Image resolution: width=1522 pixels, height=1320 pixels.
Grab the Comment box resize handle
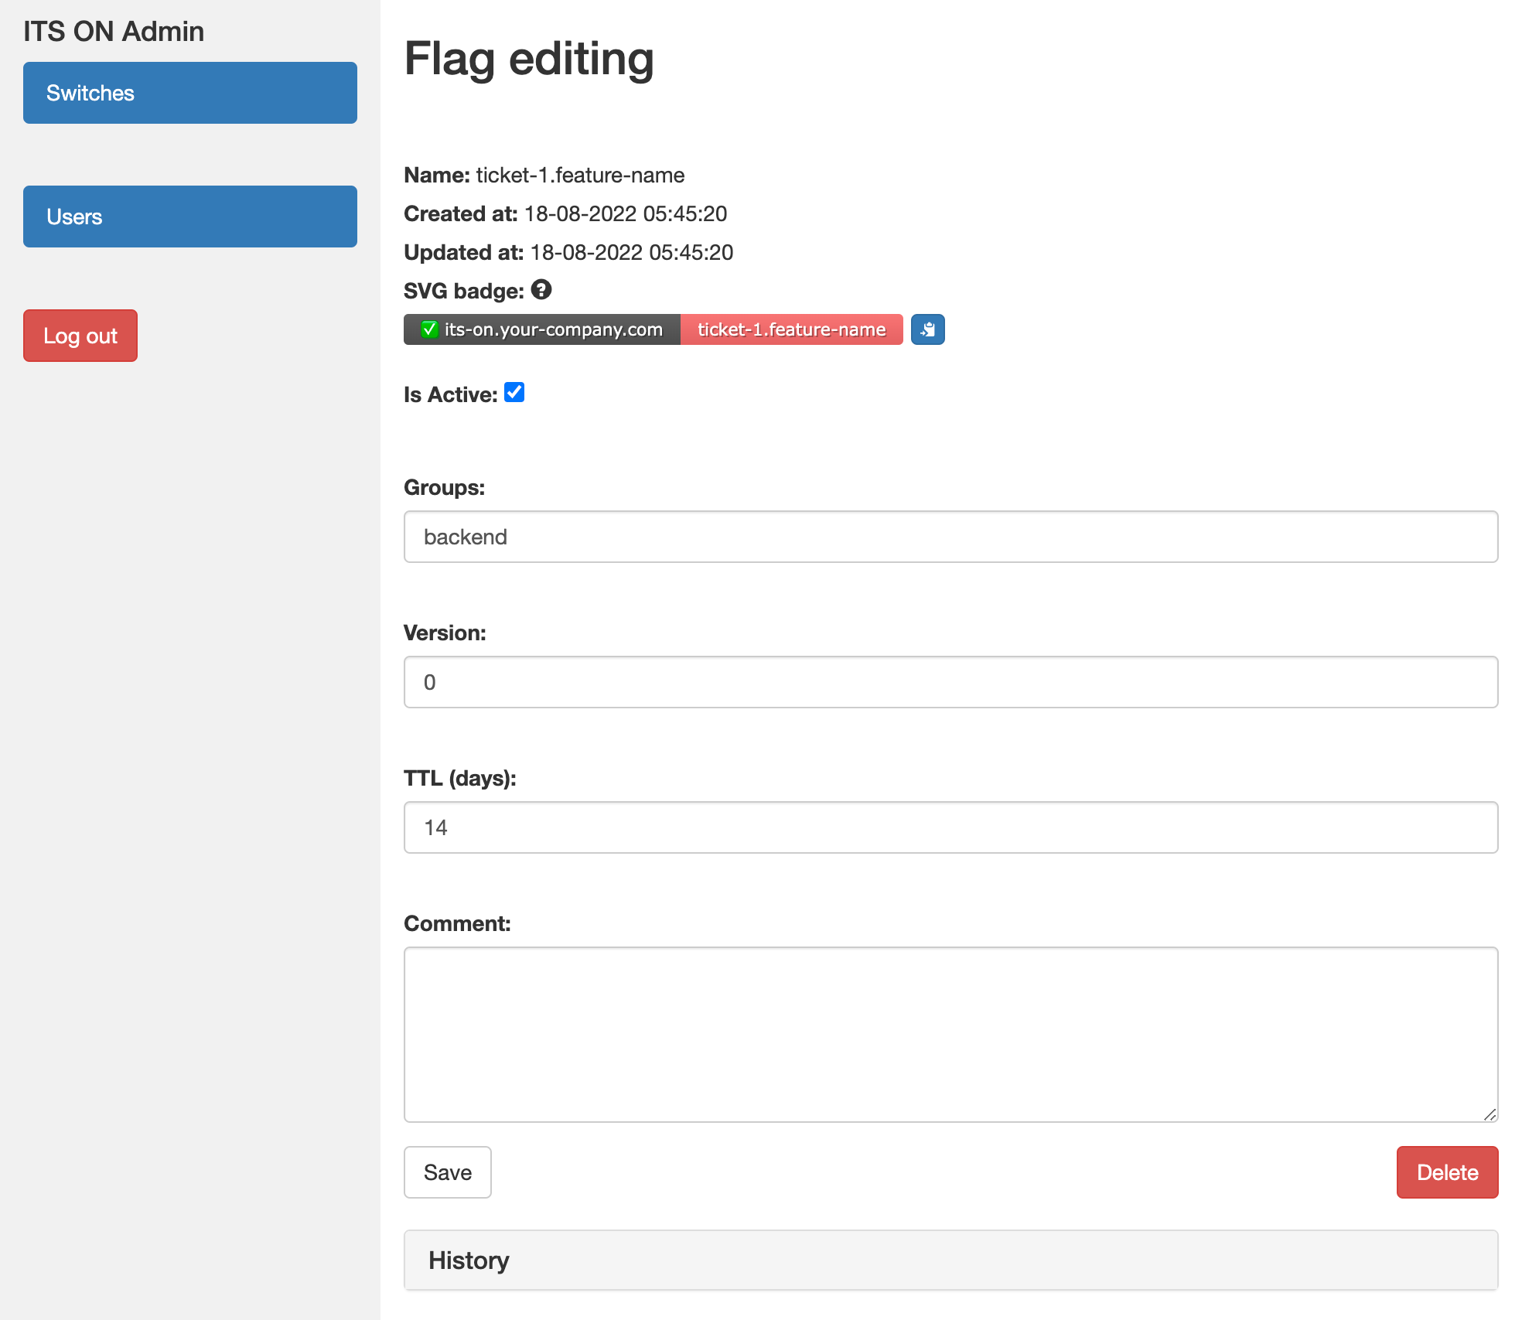[x=1490, y=1114]
